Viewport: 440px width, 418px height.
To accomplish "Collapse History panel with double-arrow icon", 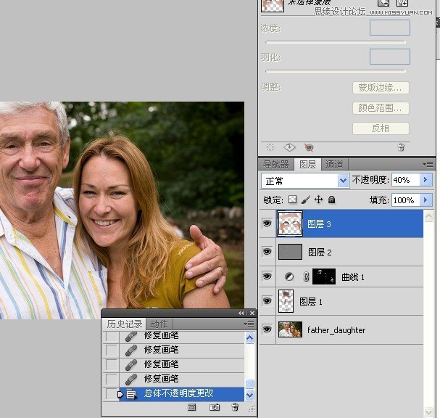I will [x=241, y=313].
